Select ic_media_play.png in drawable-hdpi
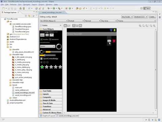162x122 pixels. click(22, 65)
